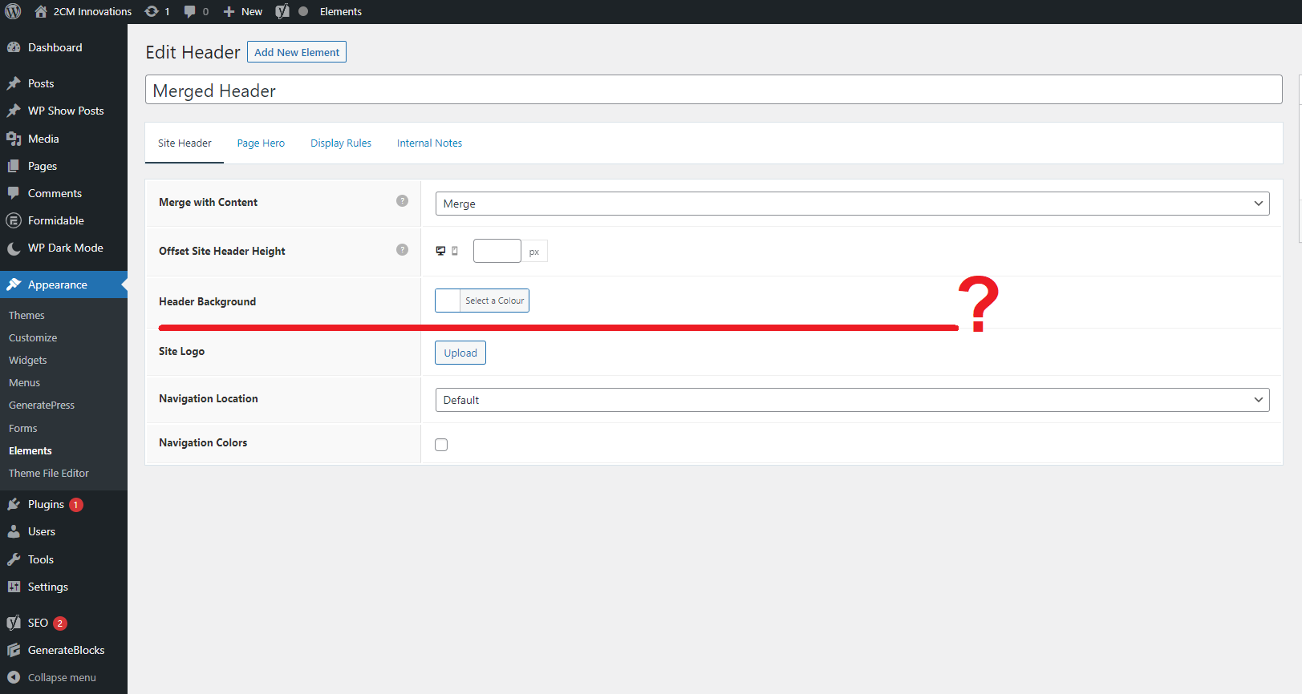The image size is (1302, 694).
Task: Click the Tools wrench icon
Action: pyautogui.click(x=14, y=559)
